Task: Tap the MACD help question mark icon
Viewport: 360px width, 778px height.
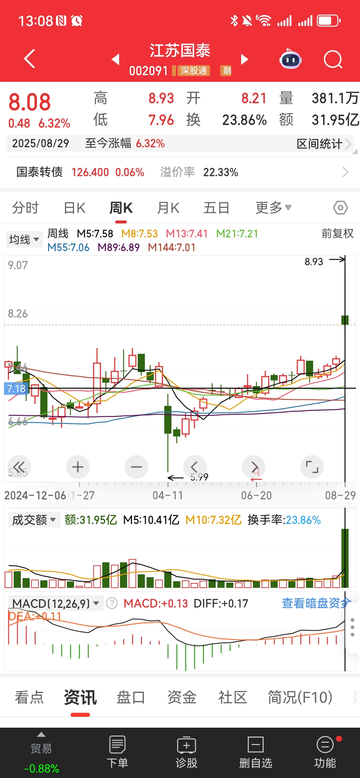Action: (112, 603)
